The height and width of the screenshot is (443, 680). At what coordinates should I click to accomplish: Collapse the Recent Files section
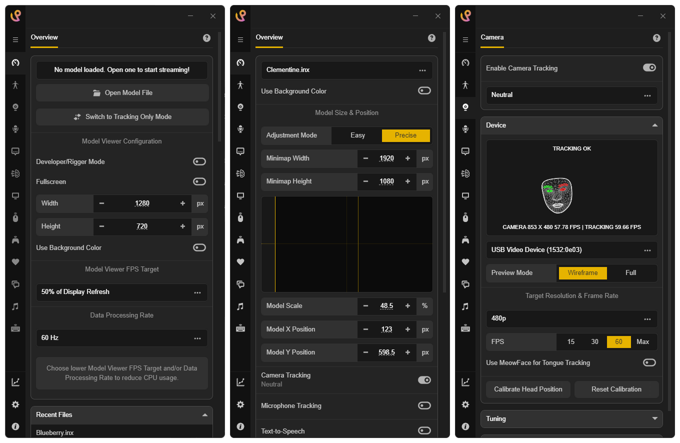pos(122,414)
